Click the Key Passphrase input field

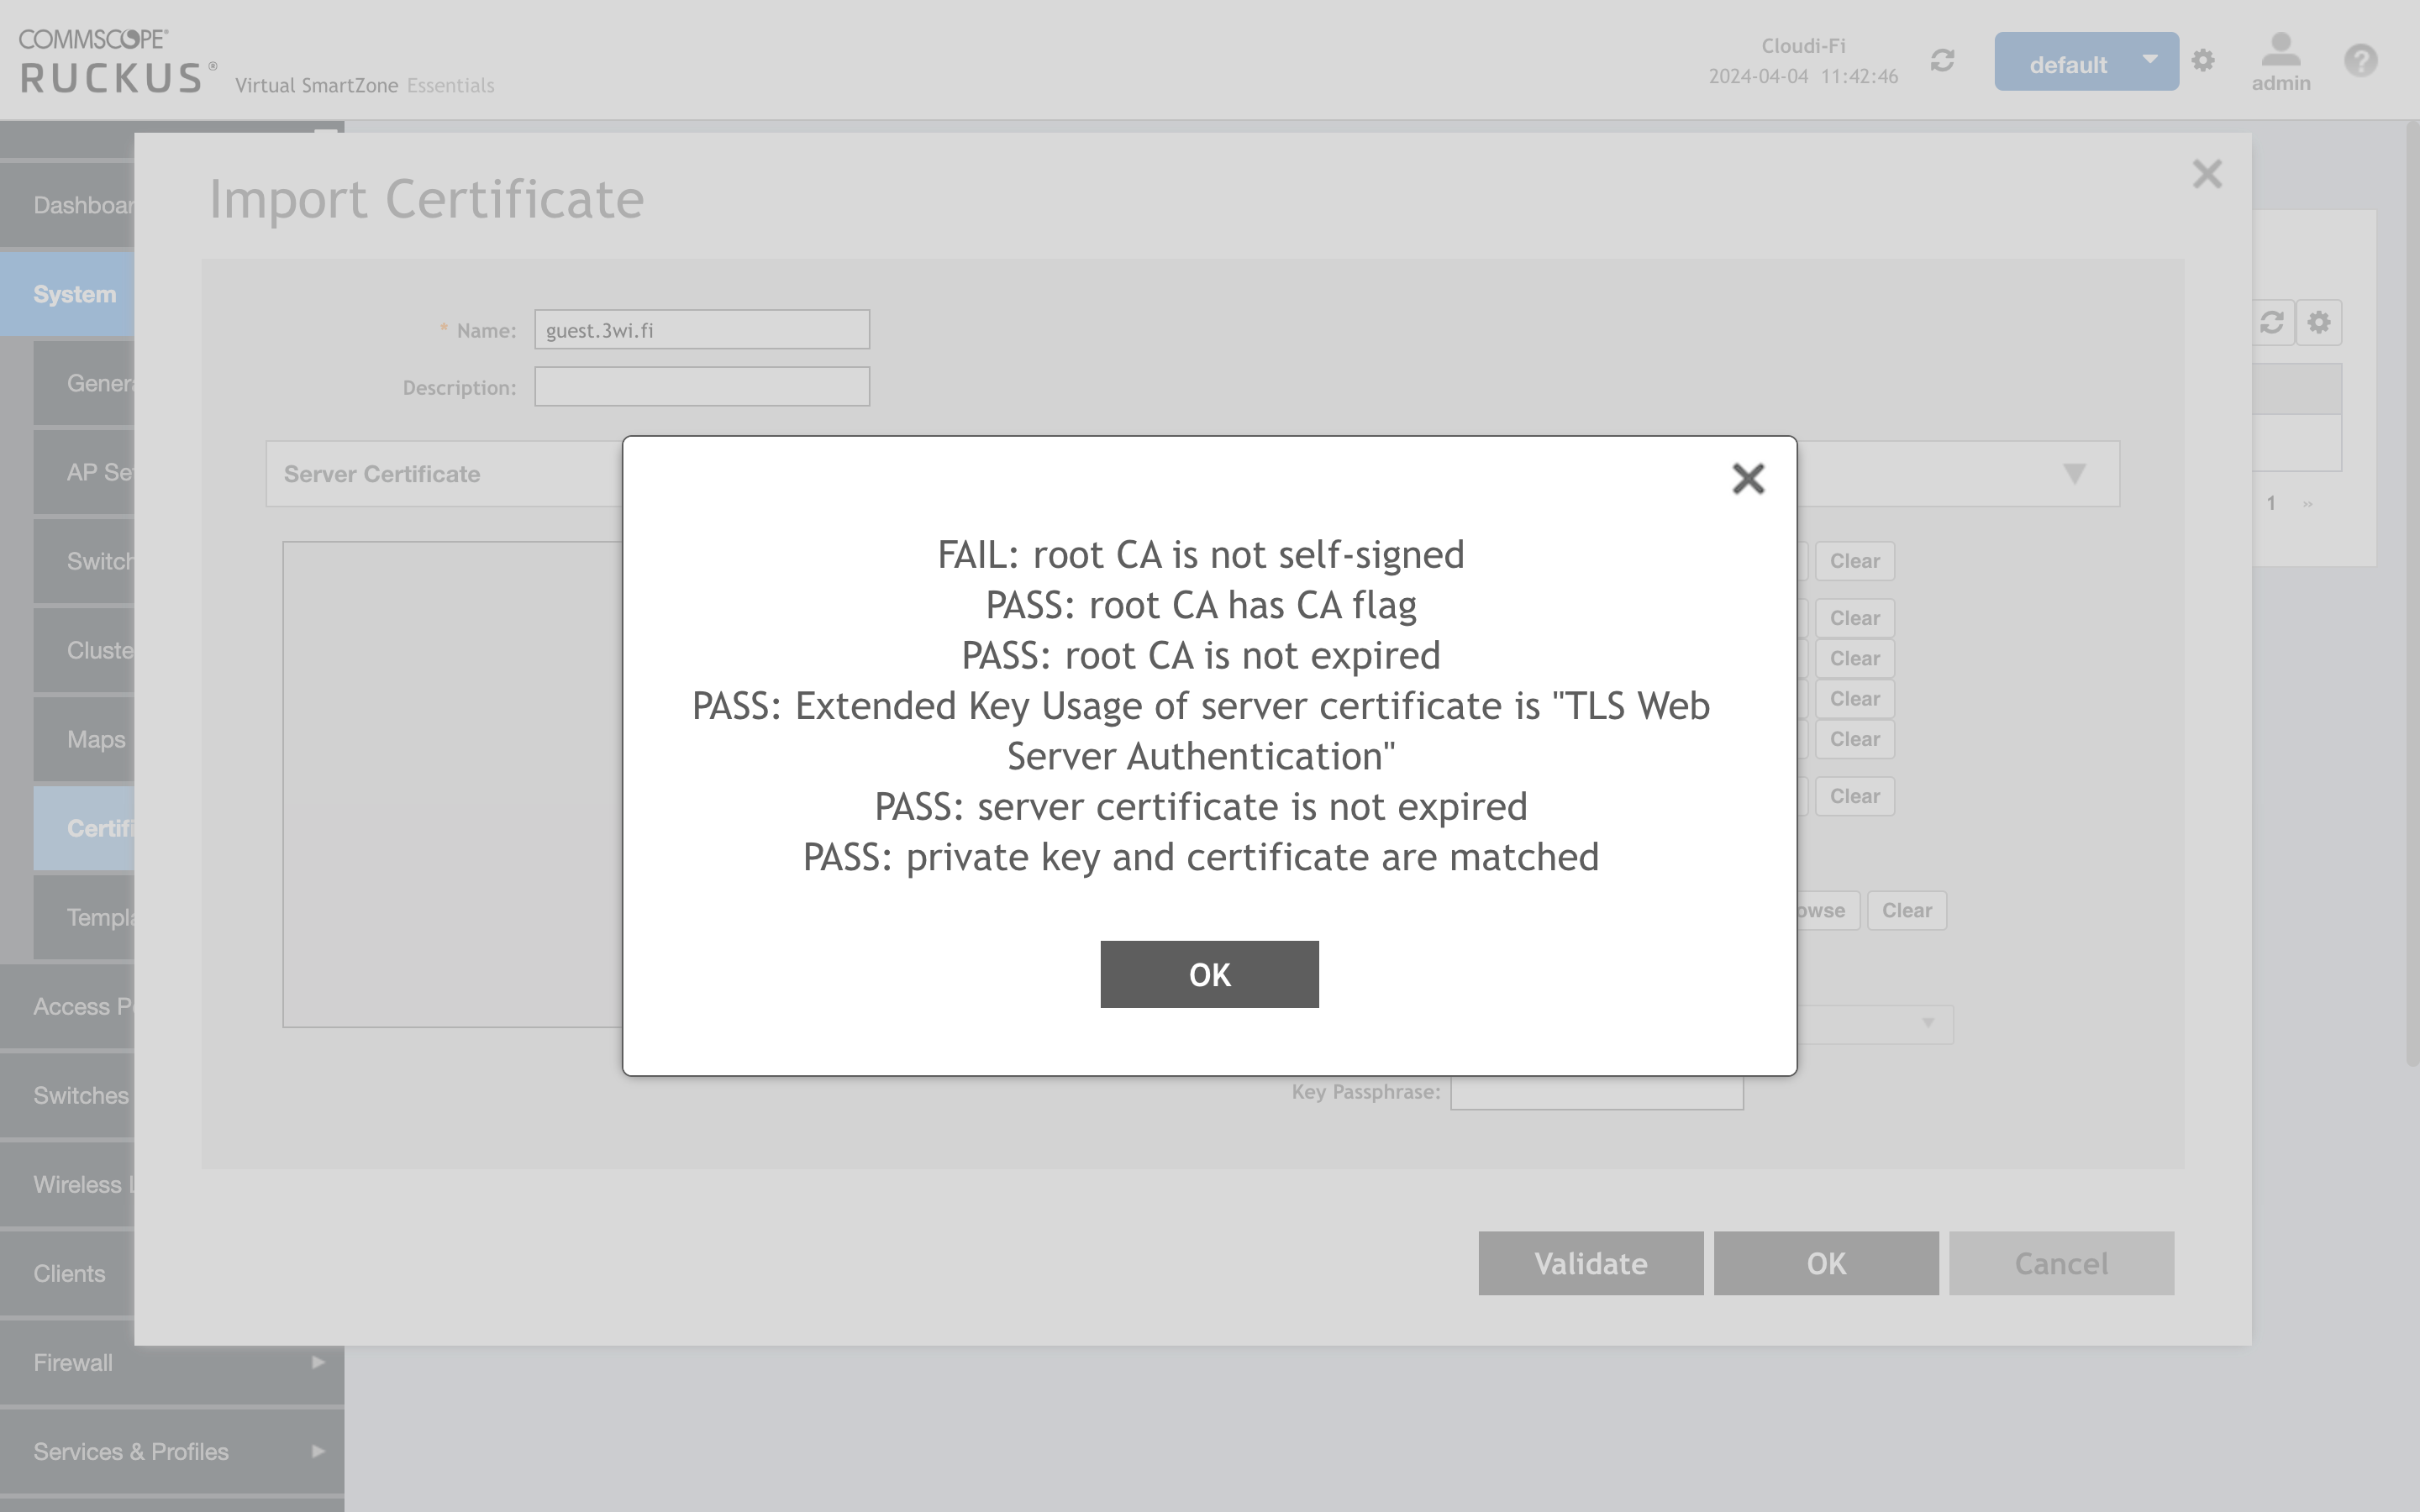1596,1090
